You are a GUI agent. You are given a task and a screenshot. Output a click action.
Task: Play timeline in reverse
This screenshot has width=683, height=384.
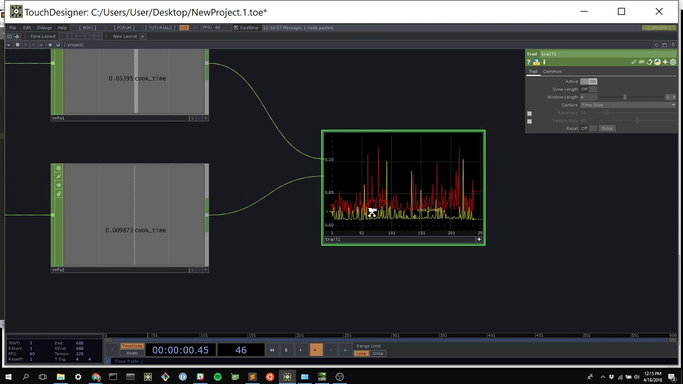coord(300,350)
